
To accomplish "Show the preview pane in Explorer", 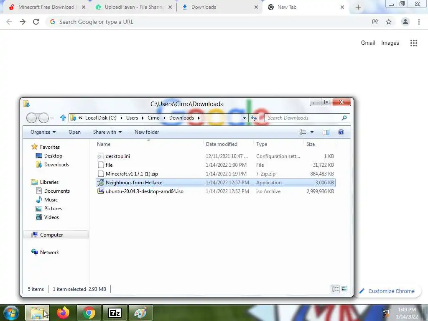I will click(x=326, y=132).
